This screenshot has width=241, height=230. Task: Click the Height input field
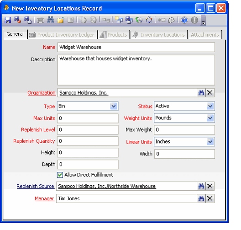(88, 152)
